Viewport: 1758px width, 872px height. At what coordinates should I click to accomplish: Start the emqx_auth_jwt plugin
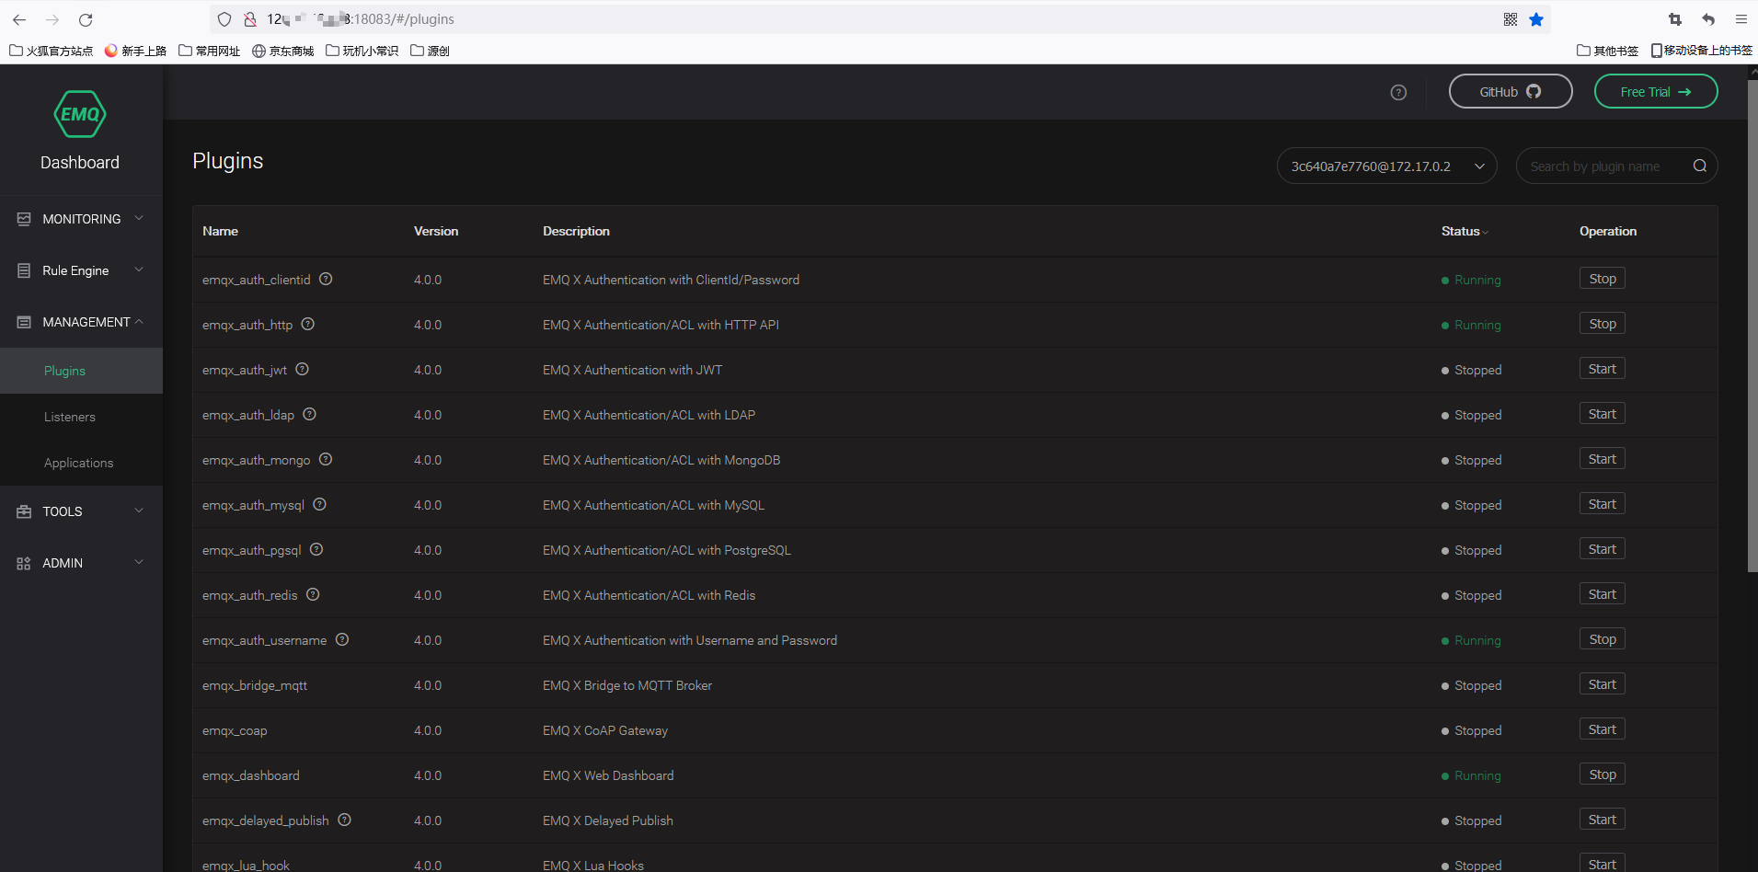pyautogui.click(x=1603, y=369)
